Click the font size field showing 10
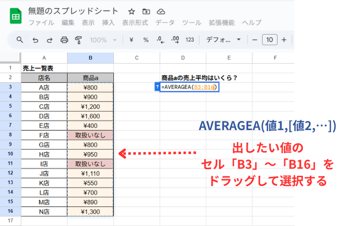This screenshot has height=226, width=343. click(269, 40)
